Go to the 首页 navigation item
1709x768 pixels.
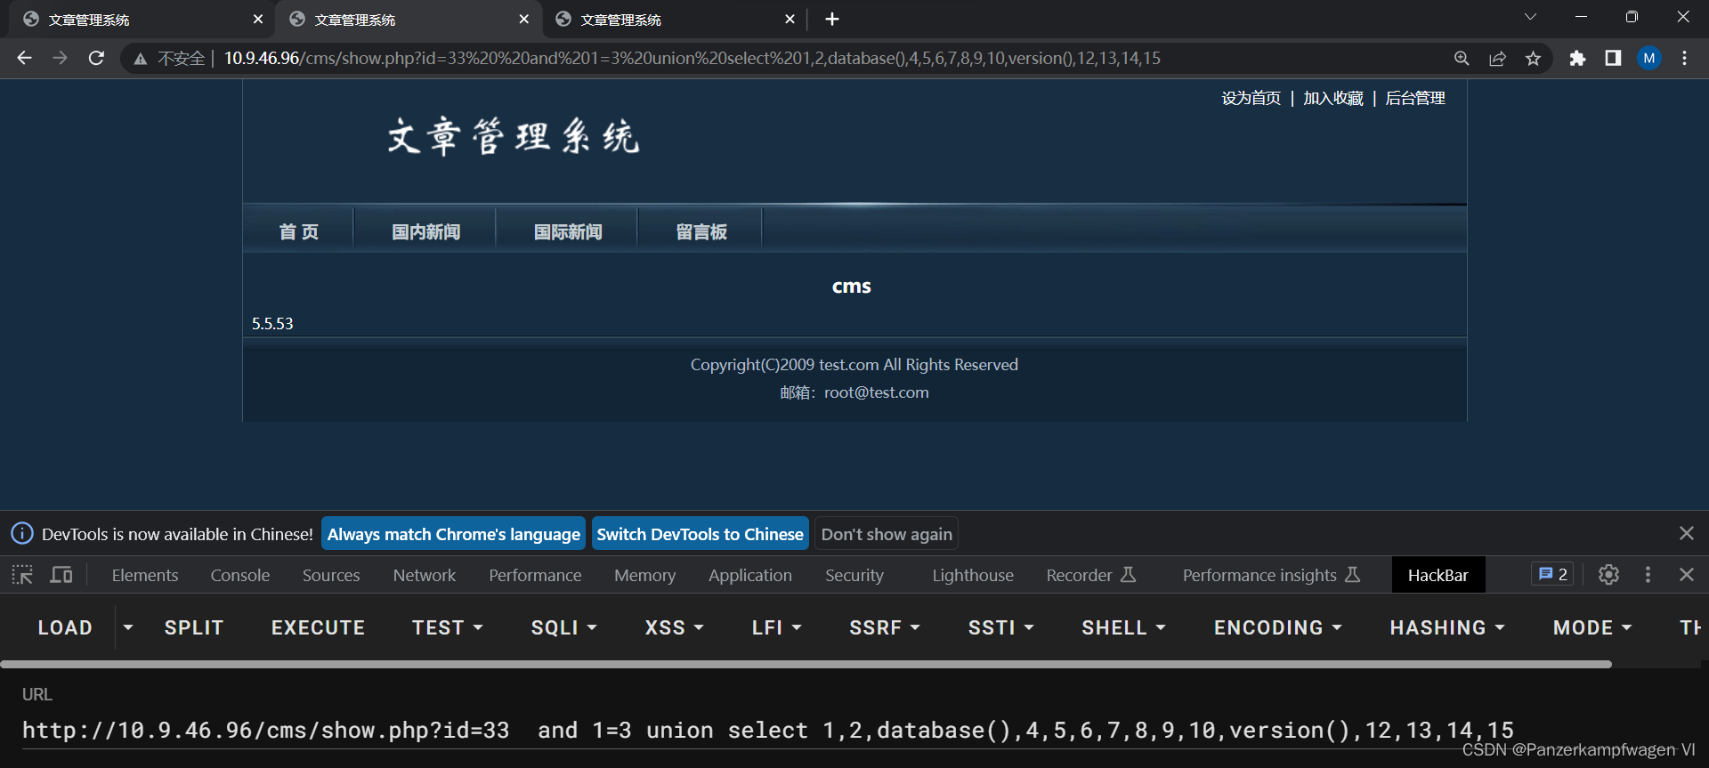[298, 231]
